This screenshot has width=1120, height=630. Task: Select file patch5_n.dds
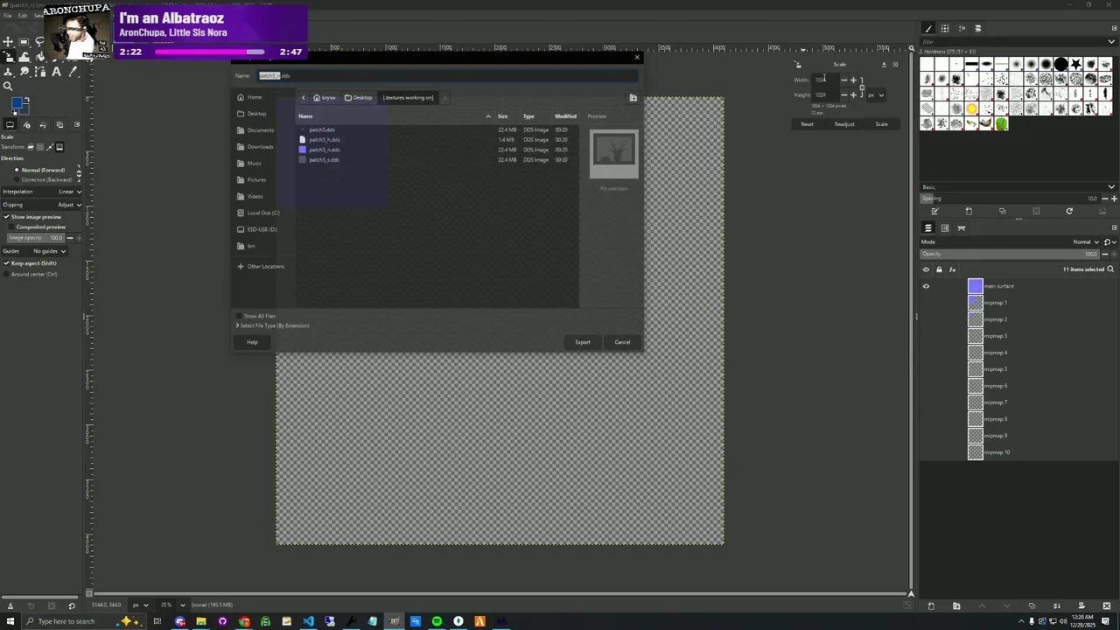[324, 150]
